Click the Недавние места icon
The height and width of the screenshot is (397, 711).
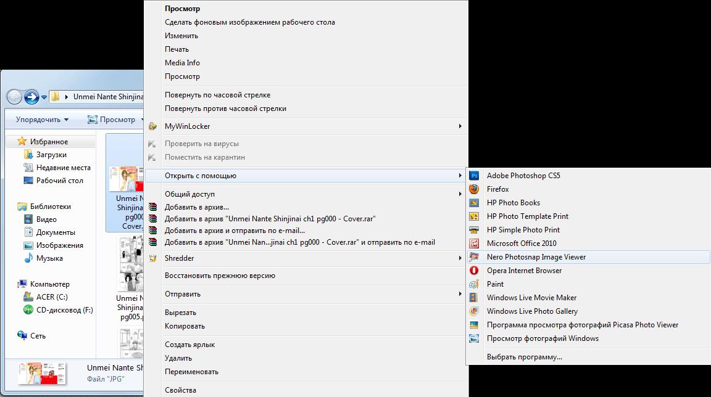click(28, 168)
